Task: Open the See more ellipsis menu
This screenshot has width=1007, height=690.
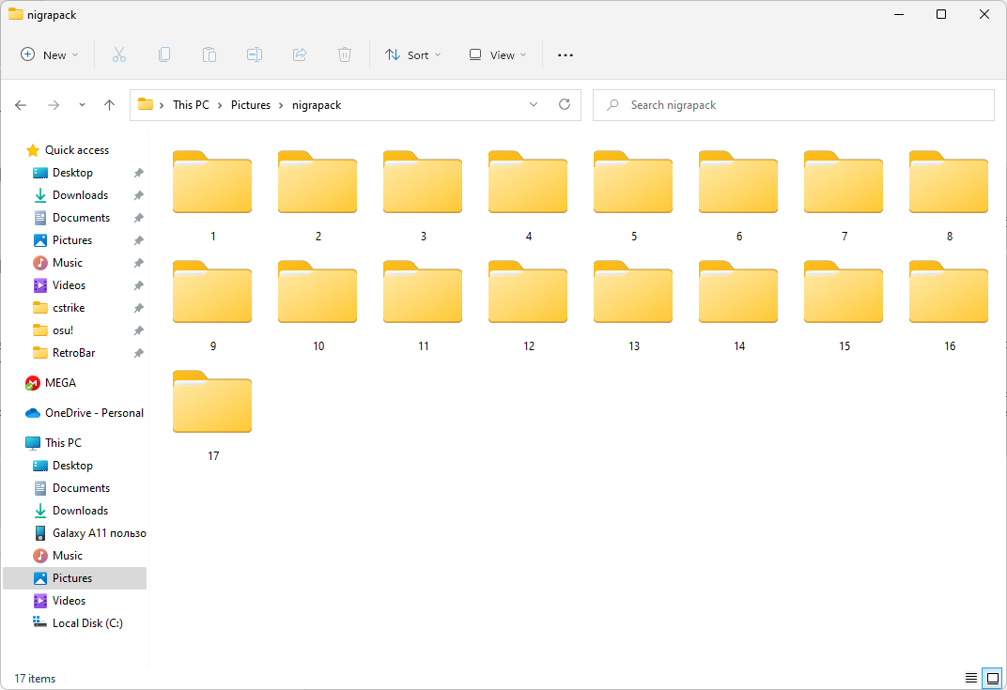Action: [x=565, y=55]
